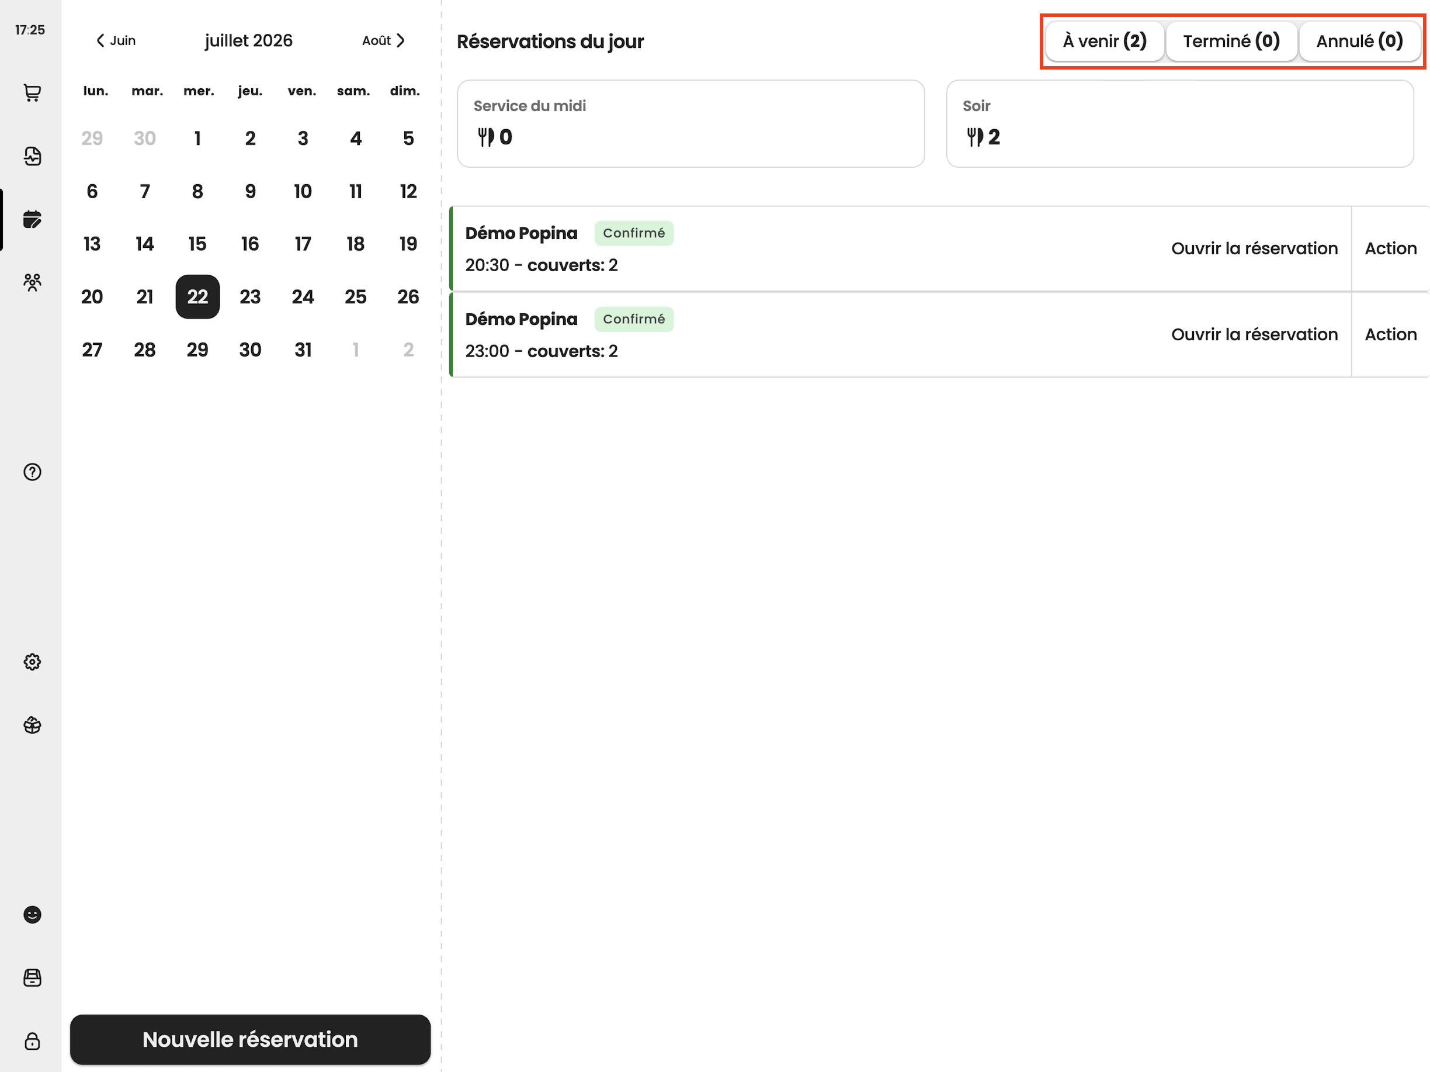
Task: Open the settings gear icon
Action: 32,662
